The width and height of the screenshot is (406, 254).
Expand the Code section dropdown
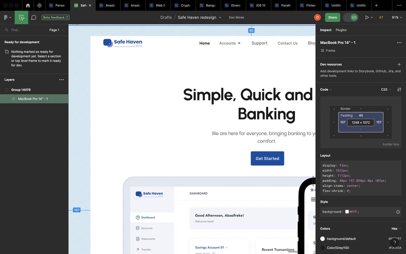coord(326,89)
